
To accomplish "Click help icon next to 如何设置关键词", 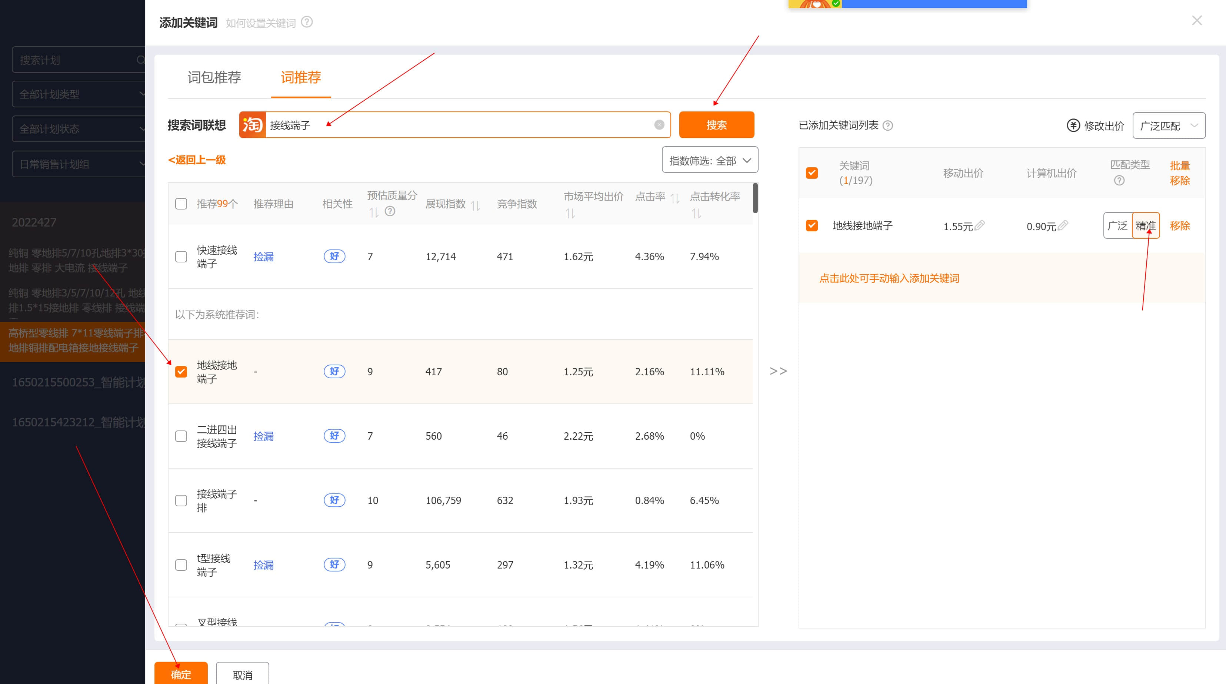I will coord(307,22).
